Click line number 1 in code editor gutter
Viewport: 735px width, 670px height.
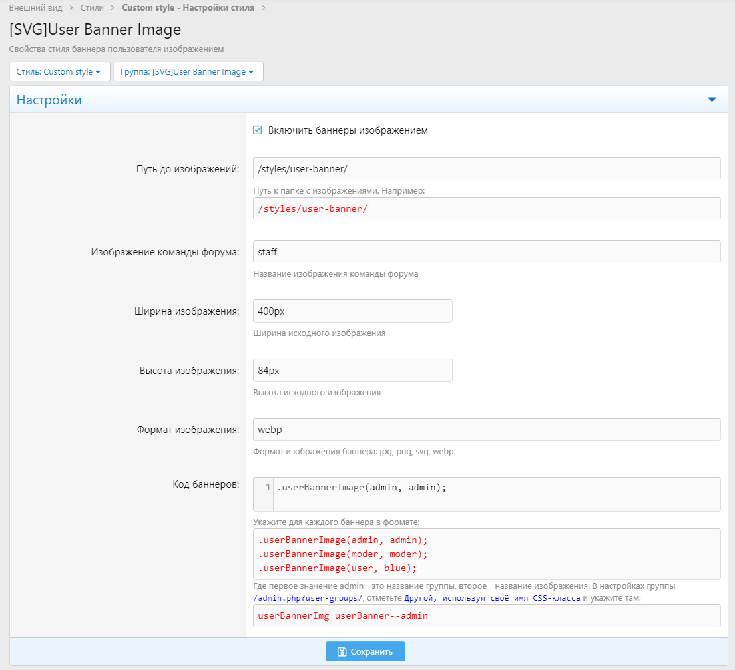click(x=268, y=488)
